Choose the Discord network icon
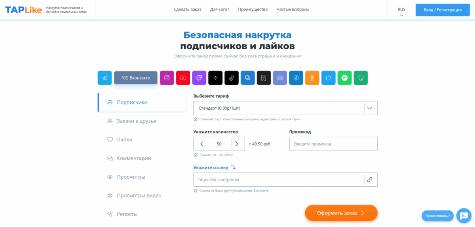Viewport: 475px width, 227px height. 280,78
